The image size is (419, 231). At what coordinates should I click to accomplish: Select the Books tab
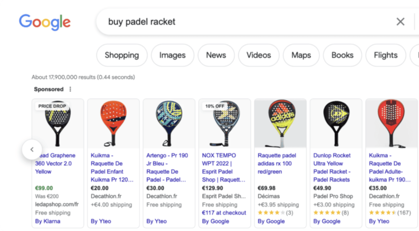(342, 55)
